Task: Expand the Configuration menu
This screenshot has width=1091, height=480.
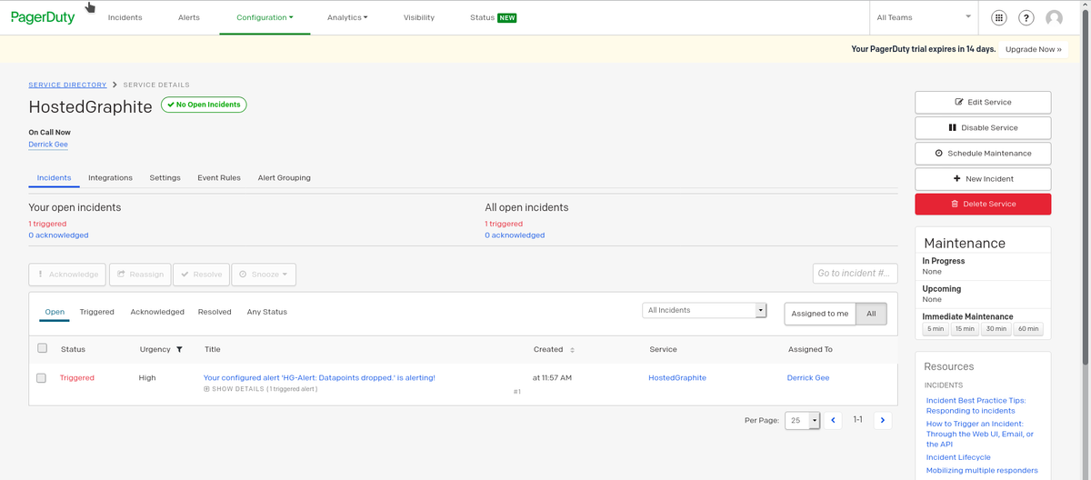Action: tap(265, 17)
